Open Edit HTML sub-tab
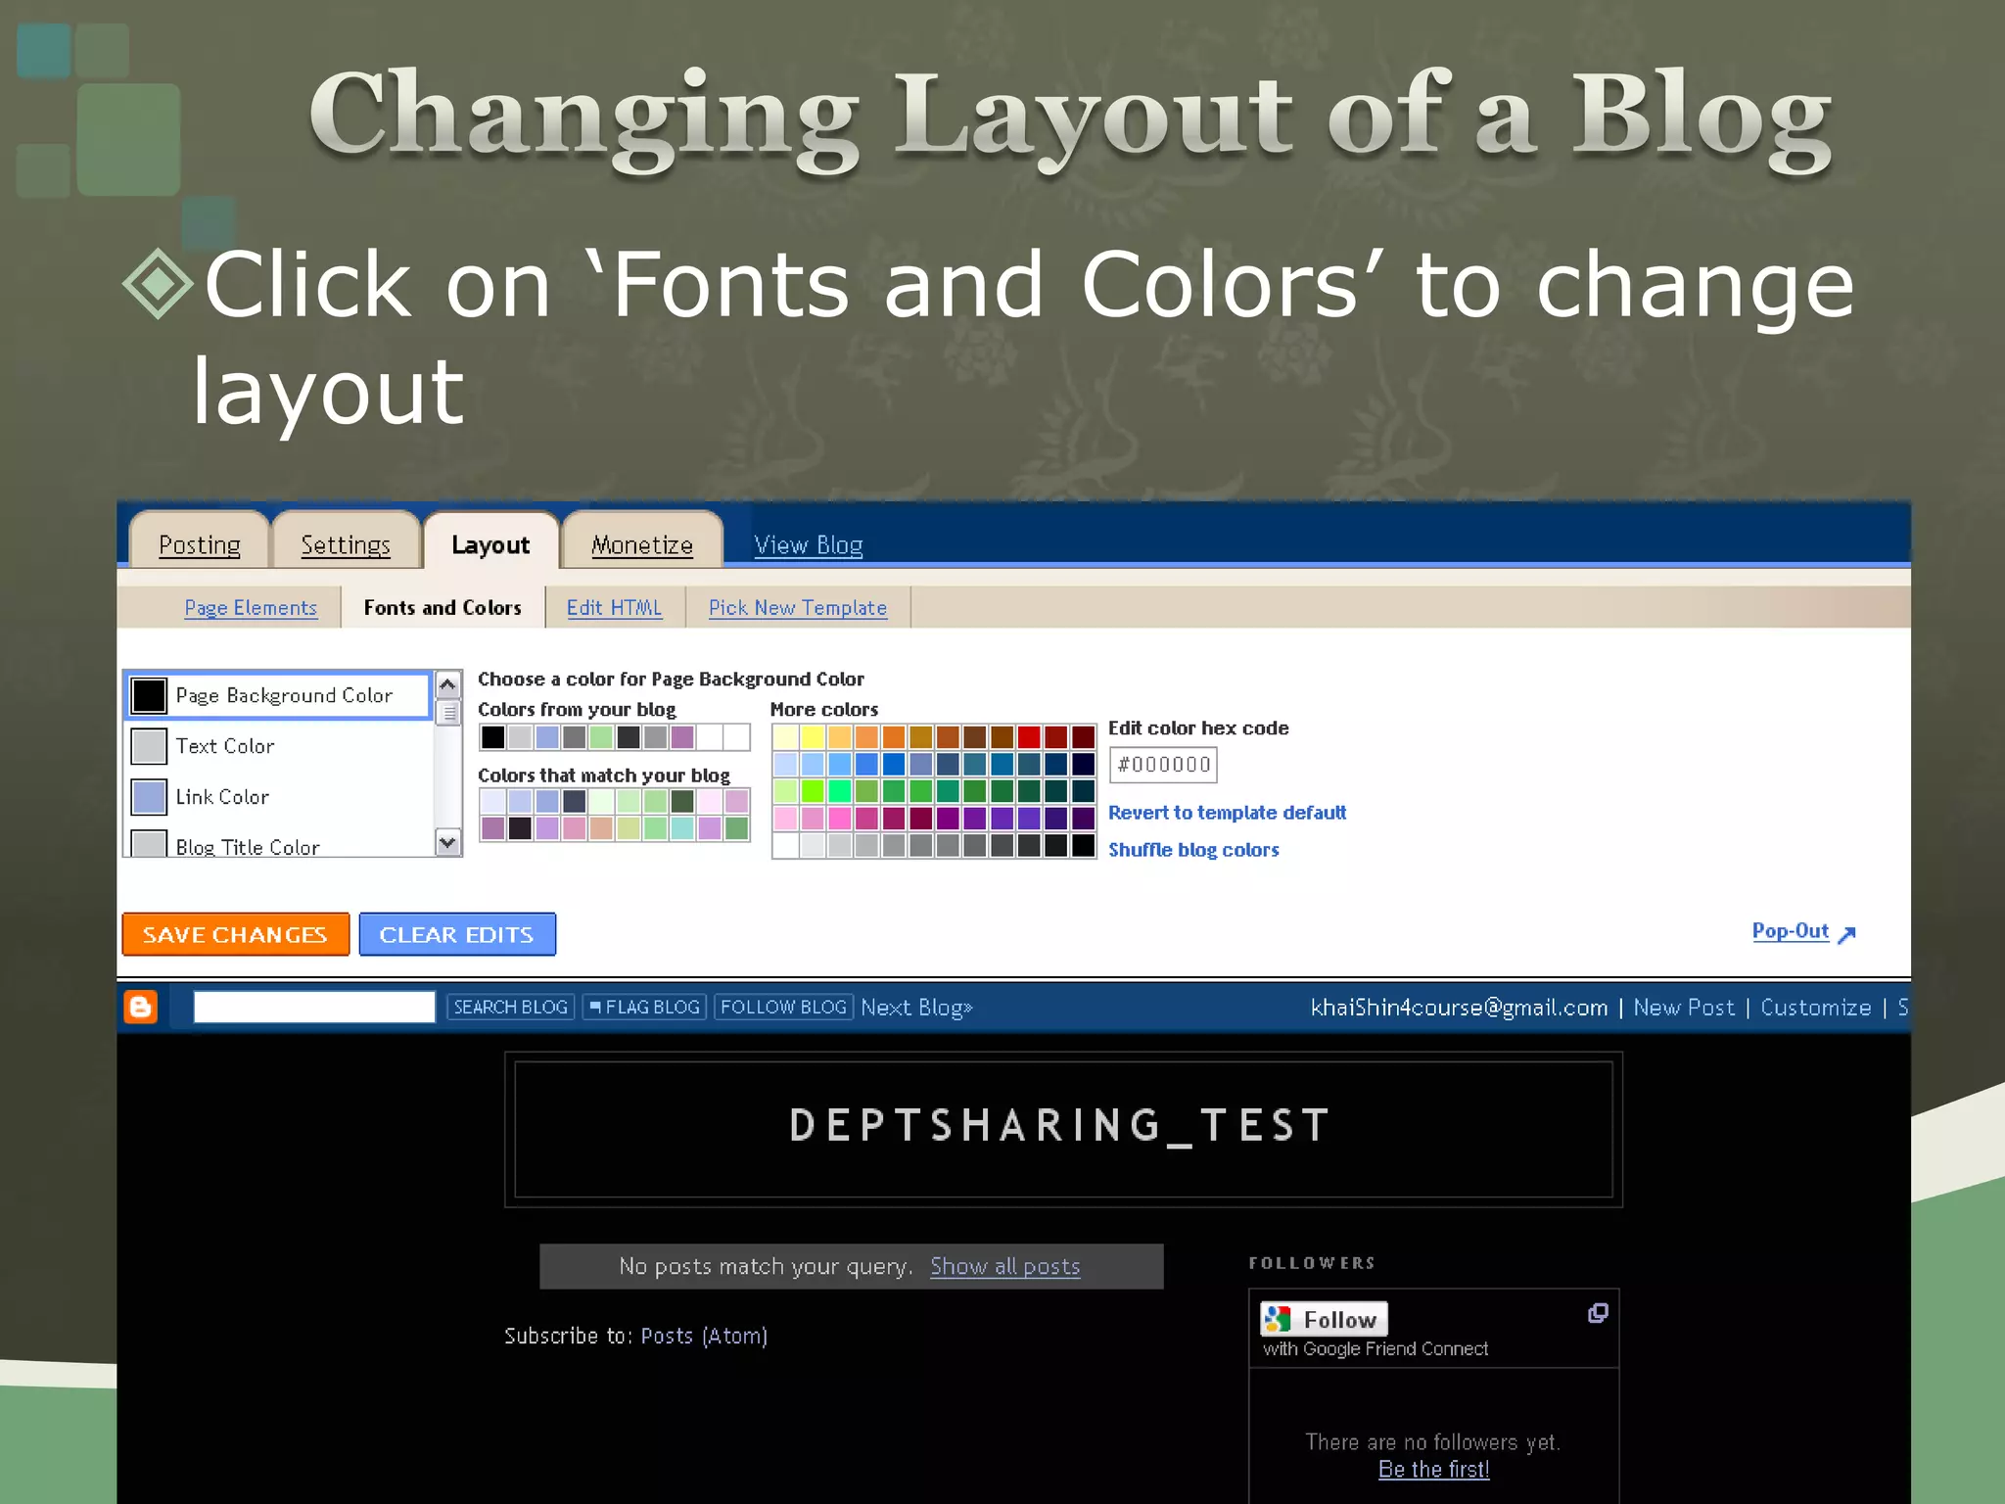The width and height of the screenshot is (2005, 1504). click(614, 607)
